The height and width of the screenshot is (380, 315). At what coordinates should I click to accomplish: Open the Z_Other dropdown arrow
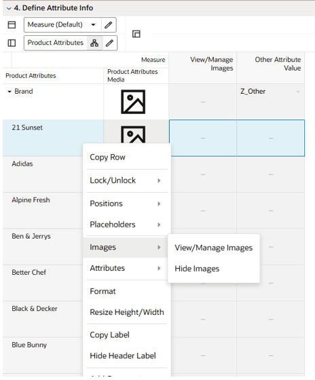[298, 92]
